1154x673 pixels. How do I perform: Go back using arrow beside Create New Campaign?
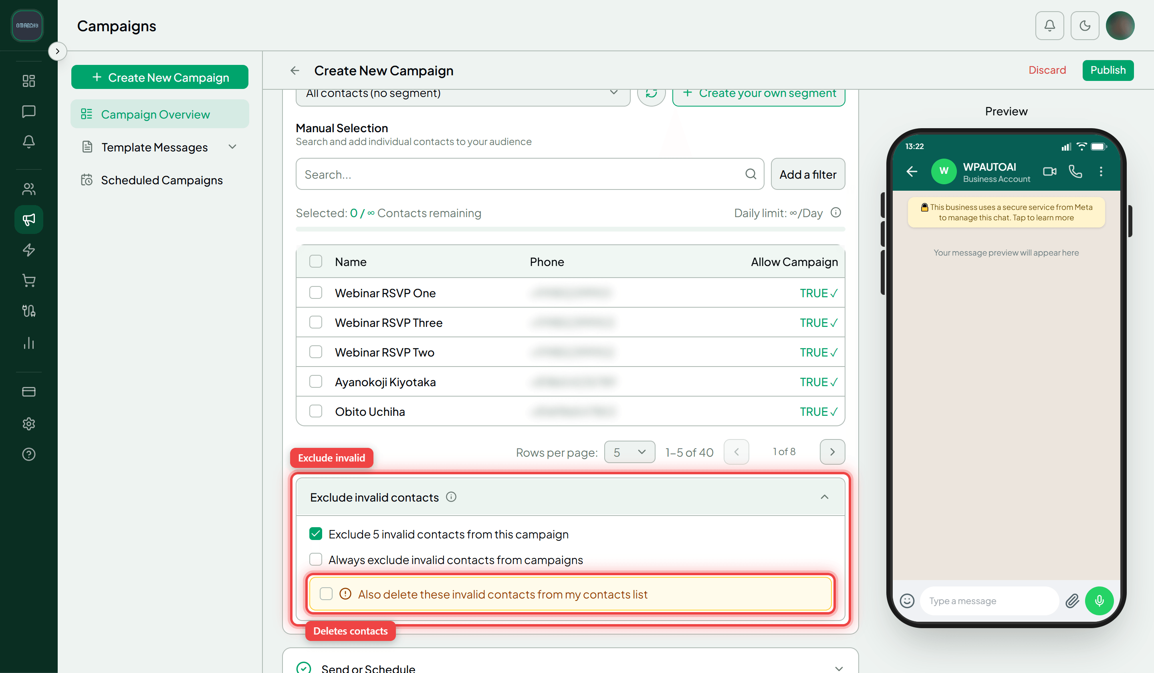[295, 71]
